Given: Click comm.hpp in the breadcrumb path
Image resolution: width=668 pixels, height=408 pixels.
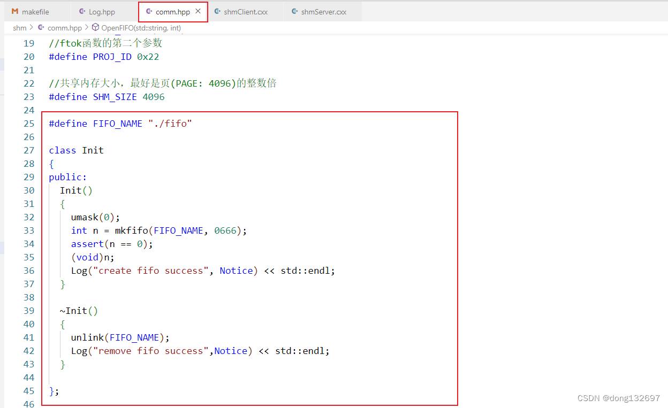Looking at the screenshot, I should pyautogui.click(x=65, y=28).
